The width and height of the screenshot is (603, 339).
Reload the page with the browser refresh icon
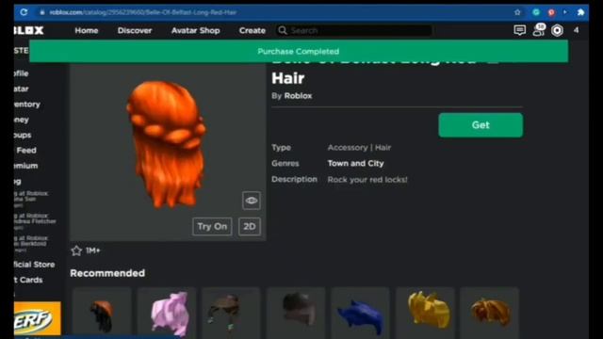[x=24, y=12]
